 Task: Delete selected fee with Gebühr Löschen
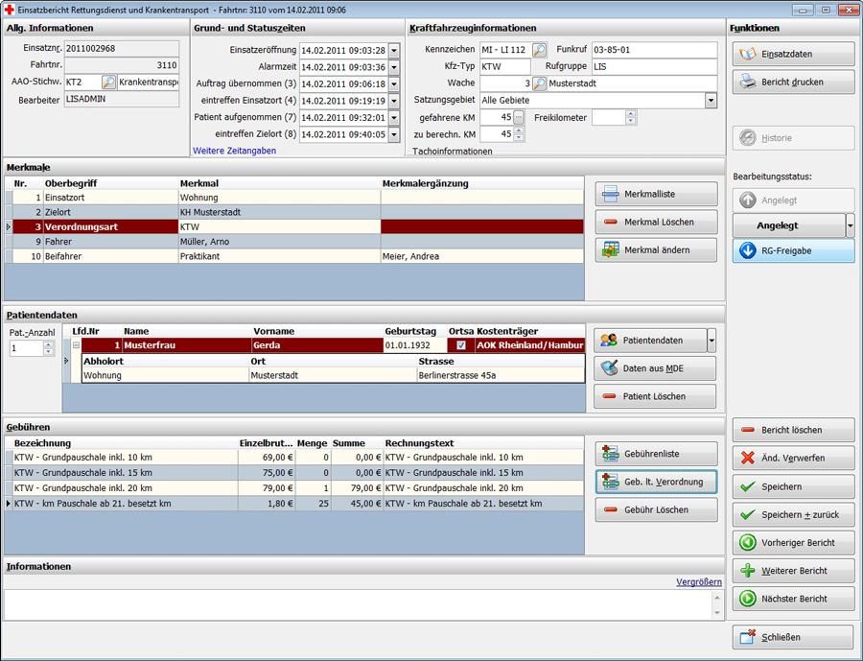click(x=656, y=510)
